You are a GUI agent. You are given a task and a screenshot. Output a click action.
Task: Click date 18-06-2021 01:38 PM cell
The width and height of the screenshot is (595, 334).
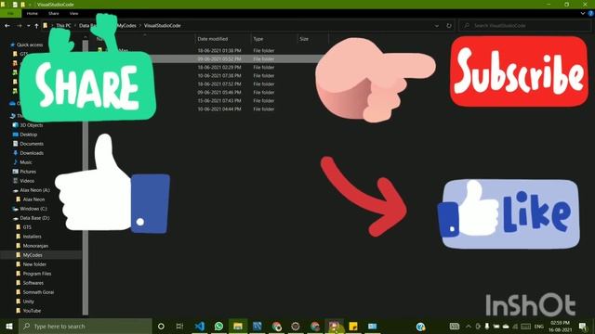click(x=219, y=50)
